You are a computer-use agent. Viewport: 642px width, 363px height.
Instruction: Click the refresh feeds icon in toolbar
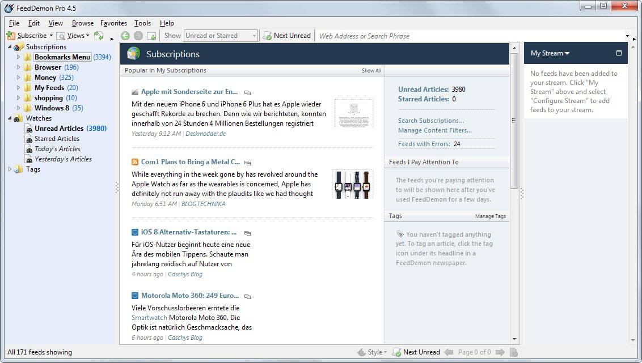pyautogui.click(x=99, y=36)
